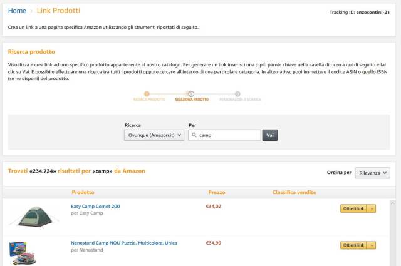Click the search magnifier icon in keyword field
The height and width of the screenshot is (266, 401).
pyautogui.click(x=194, y=135)
